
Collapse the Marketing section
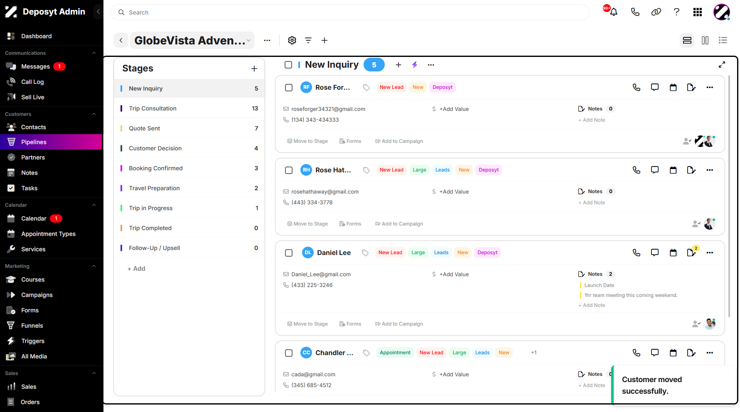[94, 266]
